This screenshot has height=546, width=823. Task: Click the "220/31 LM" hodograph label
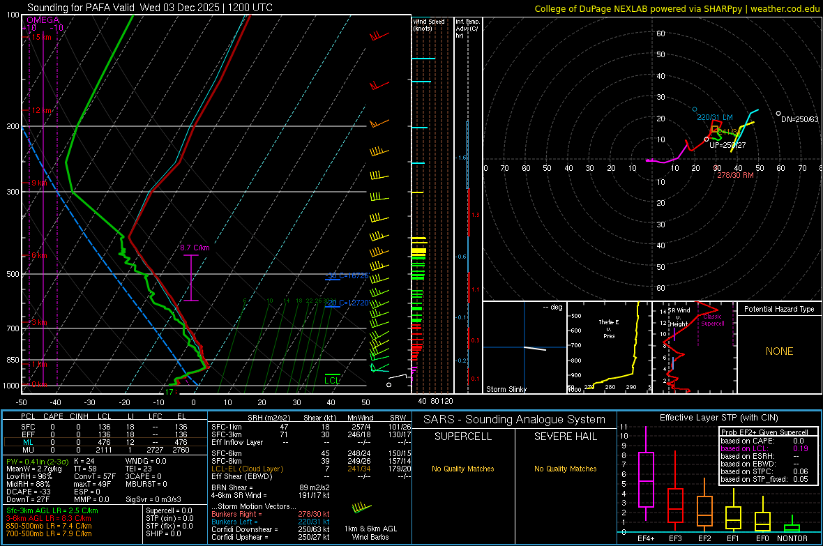coord(714,117)
